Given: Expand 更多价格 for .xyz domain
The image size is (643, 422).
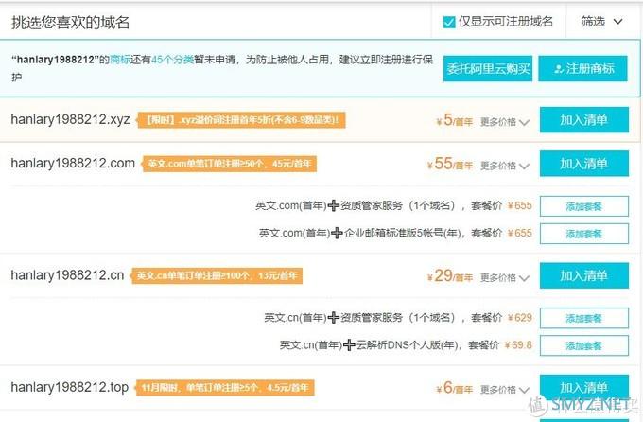Looking at the screenshot, I should 505,122.
